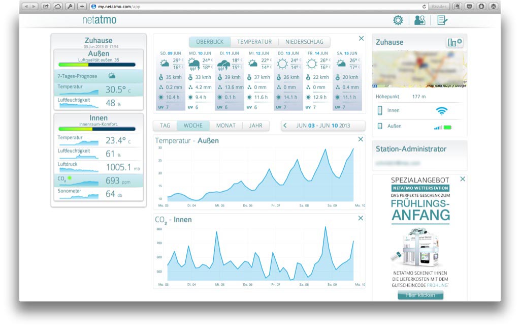
Task: Click Thursday 13 Jun sun icon
Action: point(282,64)
